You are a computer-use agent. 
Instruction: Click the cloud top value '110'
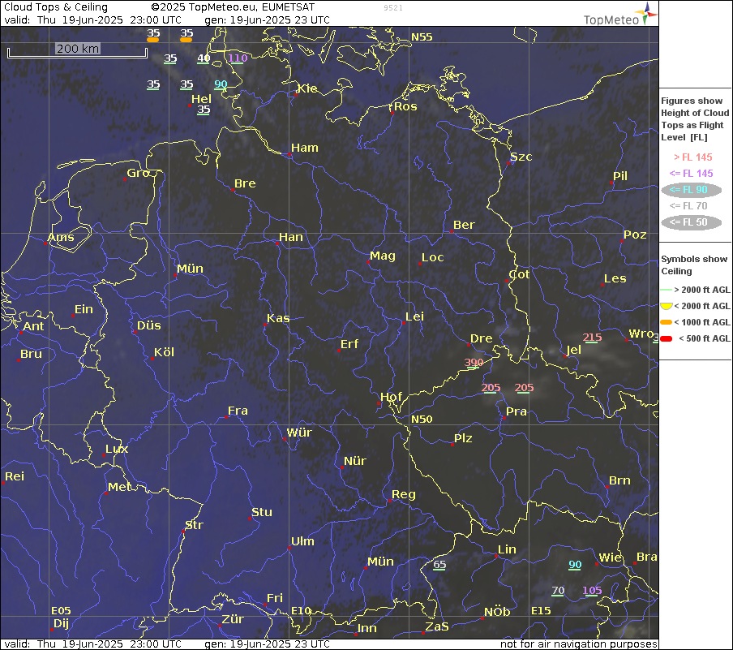click(238, 58)
